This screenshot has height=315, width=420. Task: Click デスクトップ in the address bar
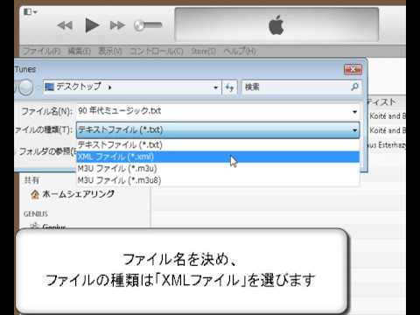(x=79, y=87)
